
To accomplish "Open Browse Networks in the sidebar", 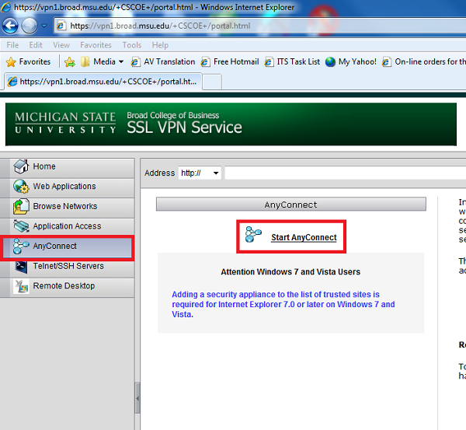I will point(67,206).
